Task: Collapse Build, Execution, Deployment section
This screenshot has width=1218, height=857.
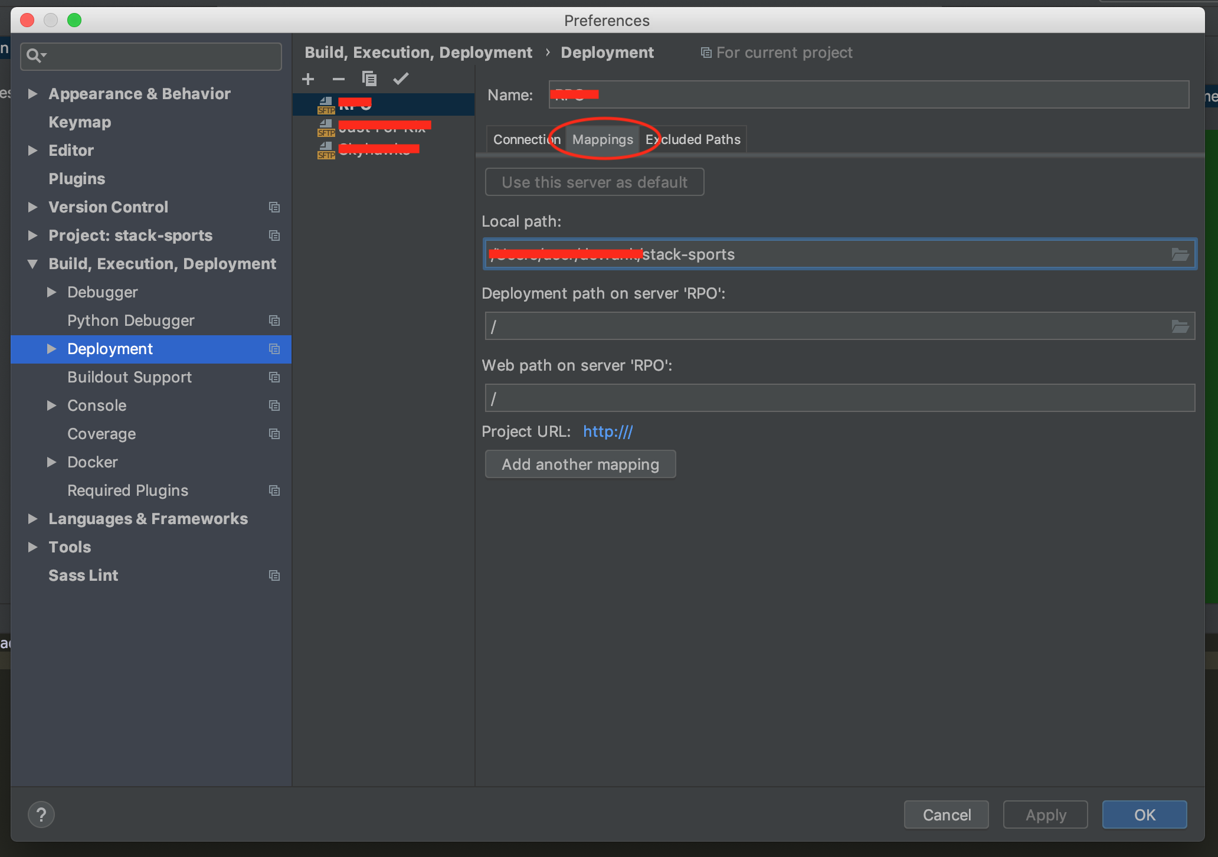Action: pos(33,264)
